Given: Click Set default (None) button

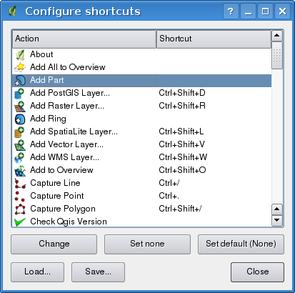Looking at the screenshot, I should [x=241, y=244].
